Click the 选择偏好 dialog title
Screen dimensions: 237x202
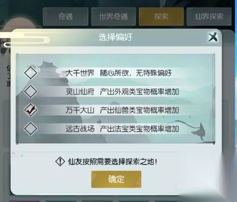(115, 37)
